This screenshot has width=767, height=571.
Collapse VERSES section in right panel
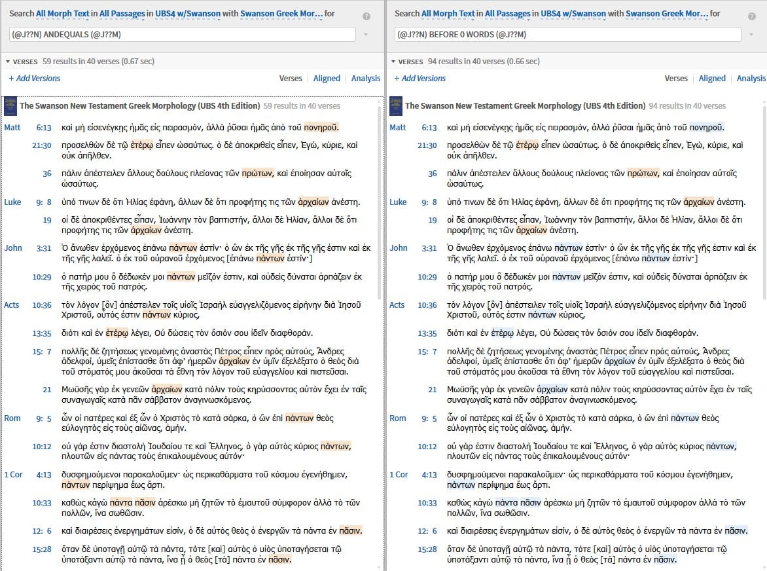(x=393, y=62)
